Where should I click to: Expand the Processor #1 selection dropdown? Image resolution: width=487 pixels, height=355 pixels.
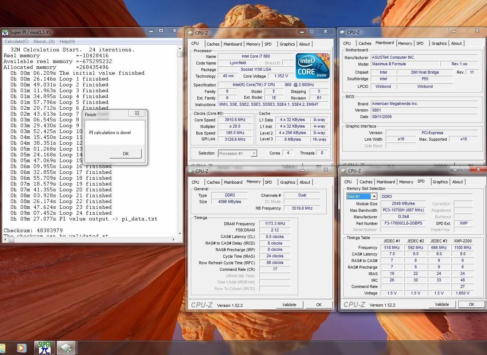pos(254,153)
